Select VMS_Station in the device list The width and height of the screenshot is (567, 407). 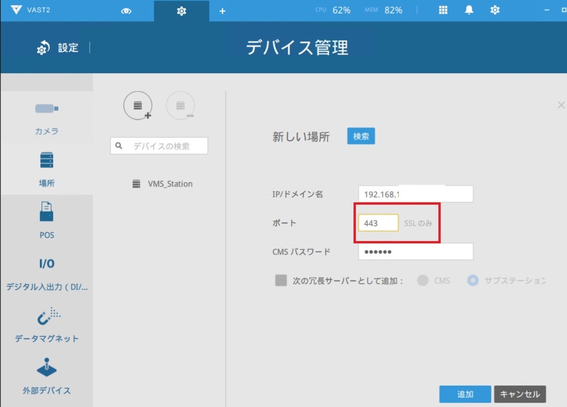coord(163,184)
